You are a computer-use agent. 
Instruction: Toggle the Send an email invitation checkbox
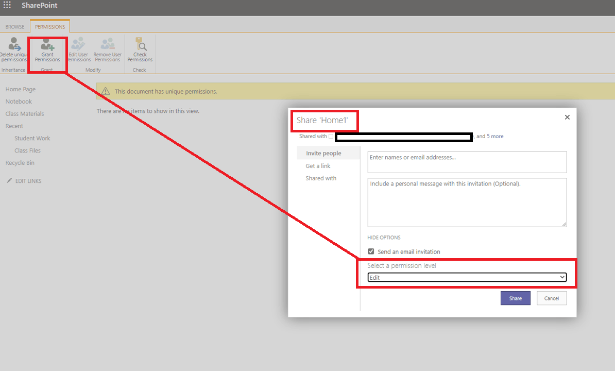[371, 251]
